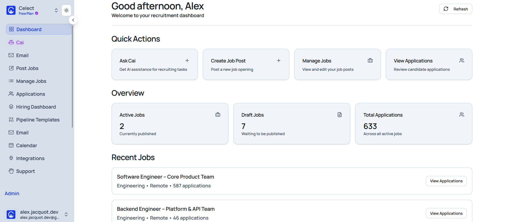Toggle the light/dark theme sun button

click(x=66, y=10)
